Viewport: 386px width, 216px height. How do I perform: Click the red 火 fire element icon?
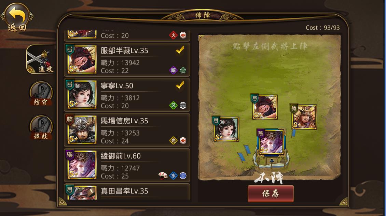coord(173,35)
